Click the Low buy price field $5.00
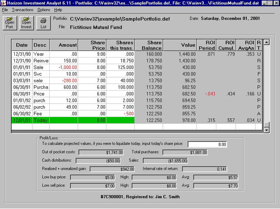280x209 pixels. tap(93, 178)
